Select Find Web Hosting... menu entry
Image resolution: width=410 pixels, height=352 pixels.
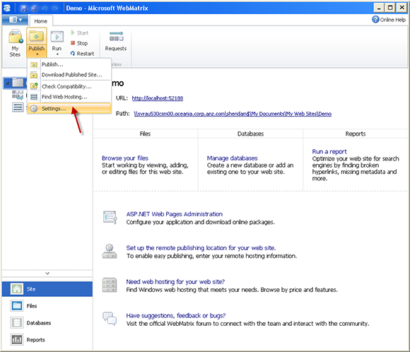point(69,97)
